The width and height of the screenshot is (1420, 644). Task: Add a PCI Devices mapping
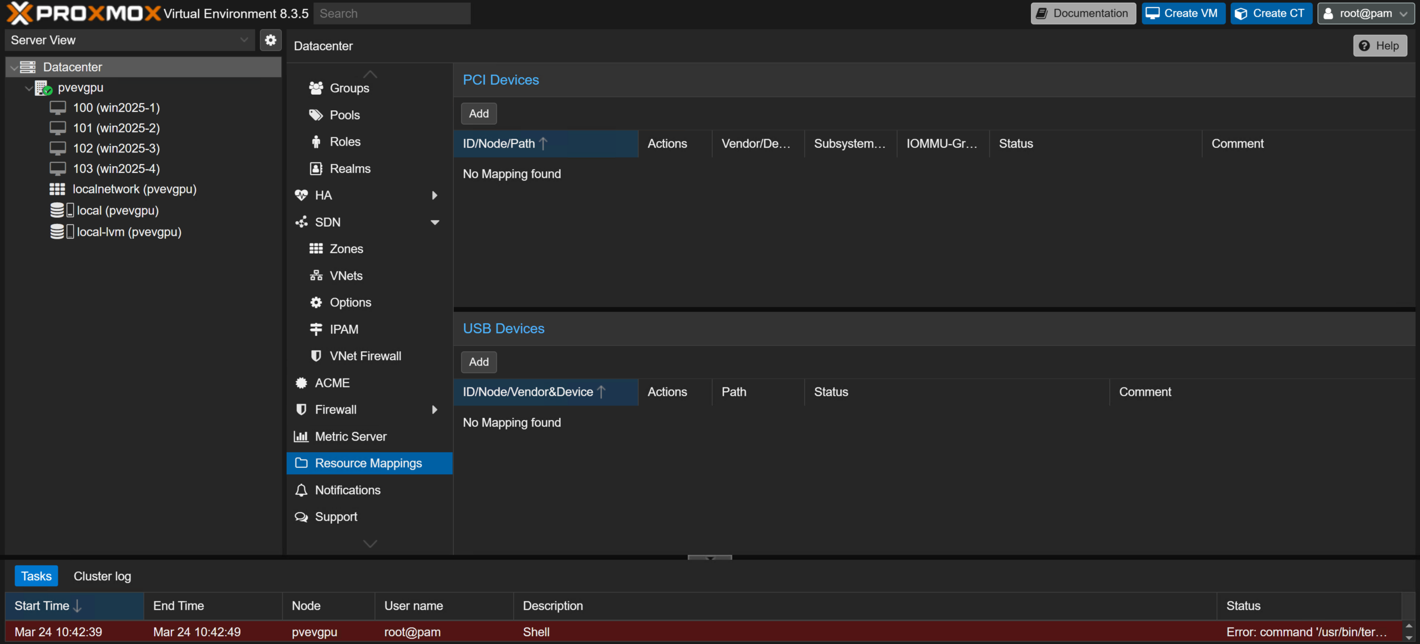coord(479,114)
